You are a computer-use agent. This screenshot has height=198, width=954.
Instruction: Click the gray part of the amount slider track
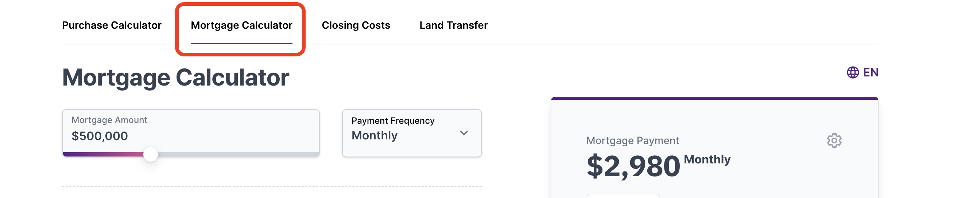238,154
